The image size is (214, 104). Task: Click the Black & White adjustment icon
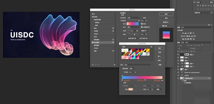pos(187,36)
